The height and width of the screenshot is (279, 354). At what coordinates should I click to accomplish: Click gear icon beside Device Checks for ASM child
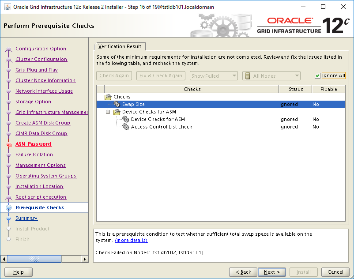coord(125,119)
